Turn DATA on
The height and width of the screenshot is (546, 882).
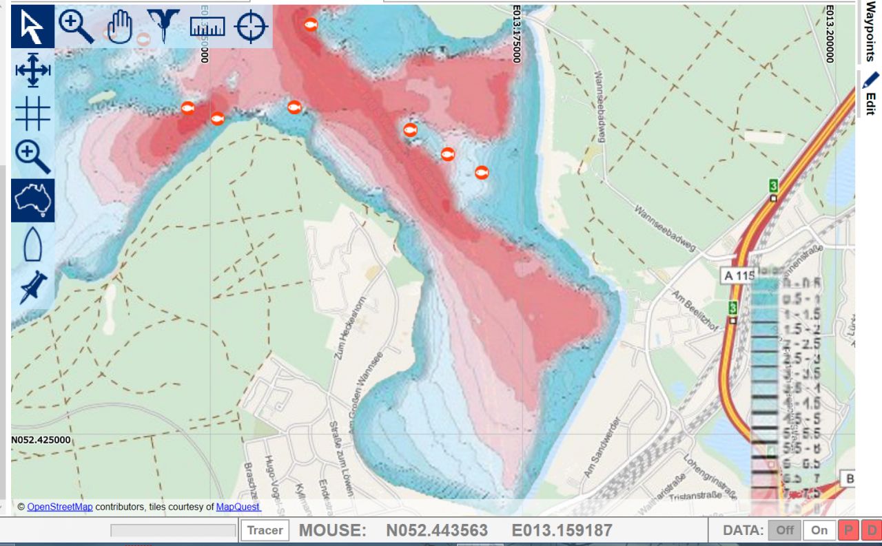tap(819, 530)
